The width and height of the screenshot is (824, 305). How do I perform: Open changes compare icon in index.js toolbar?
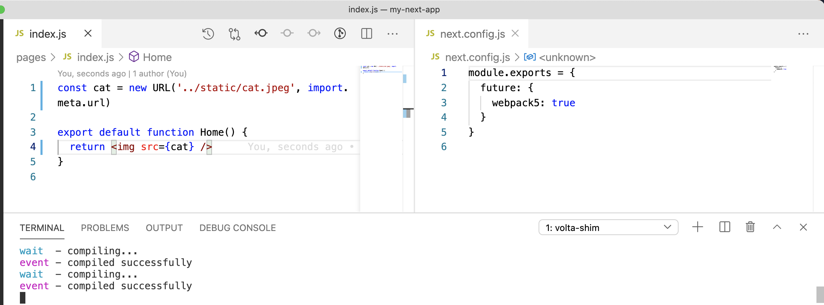tap(235, 34)
